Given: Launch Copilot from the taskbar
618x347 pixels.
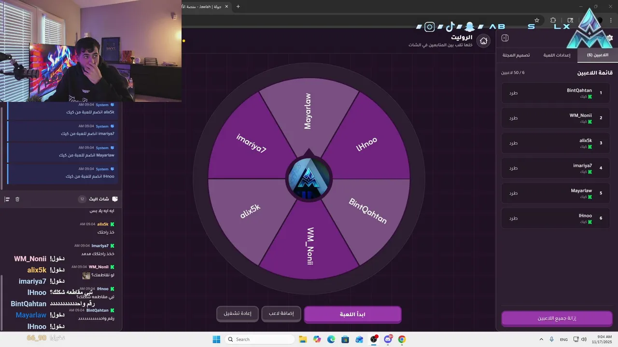Looking at the screenshot, I should [317, 339].
